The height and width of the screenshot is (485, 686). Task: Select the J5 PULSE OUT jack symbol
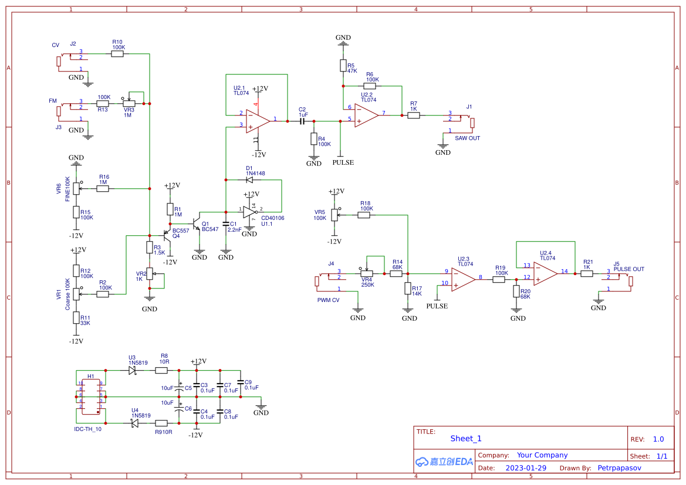(617, 281)
